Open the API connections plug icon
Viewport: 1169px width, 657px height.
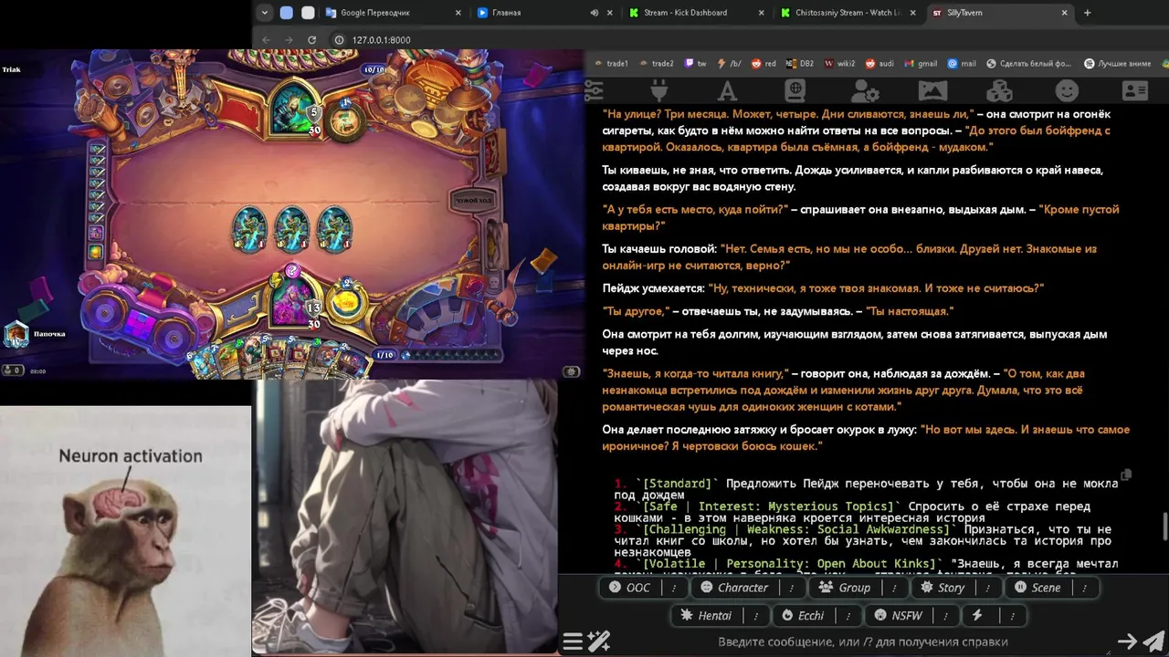658,90
